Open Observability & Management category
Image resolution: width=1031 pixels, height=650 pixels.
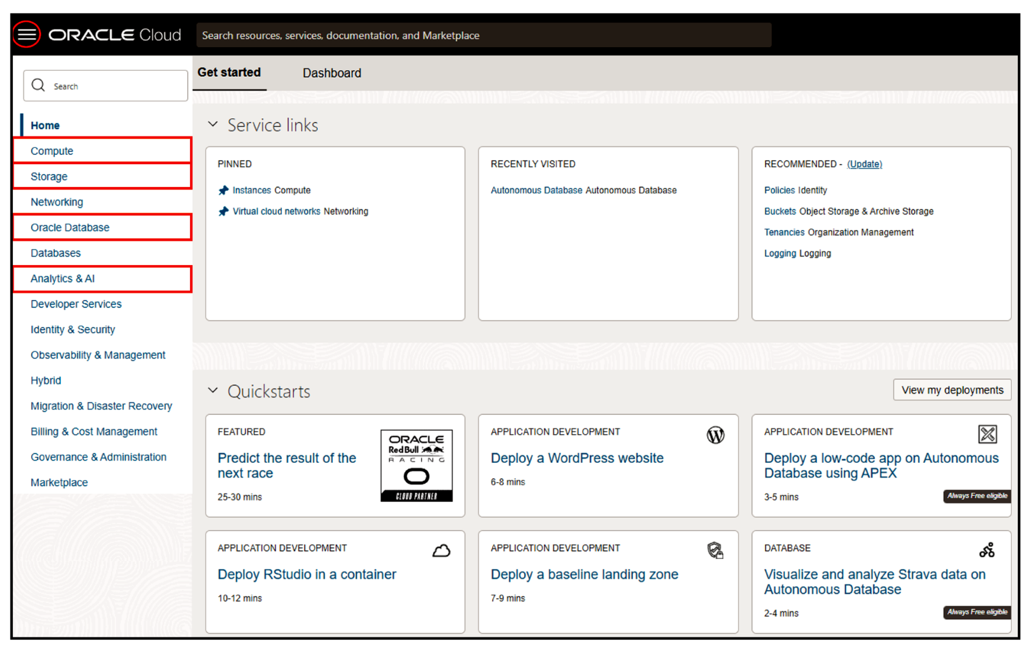click(98, 355)
